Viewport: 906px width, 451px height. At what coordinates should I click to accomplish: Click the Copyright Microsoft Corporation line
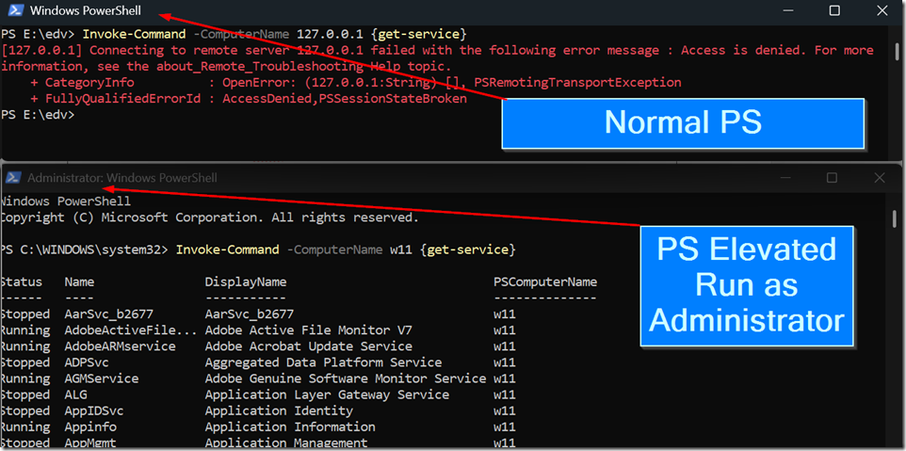point(209,217)
